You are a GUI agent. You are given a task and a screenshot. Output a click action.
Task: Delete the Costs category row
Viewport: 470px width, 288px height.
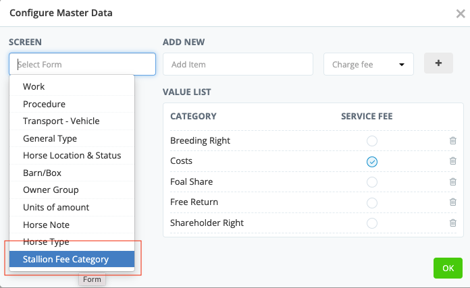point(452,161)
